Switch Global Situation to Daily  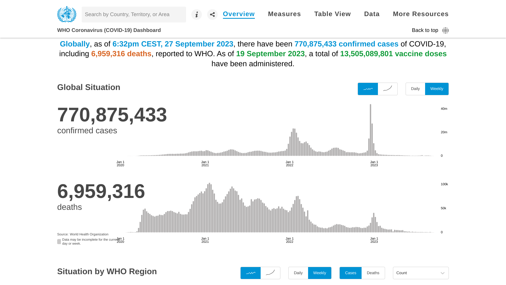(415, 89)
